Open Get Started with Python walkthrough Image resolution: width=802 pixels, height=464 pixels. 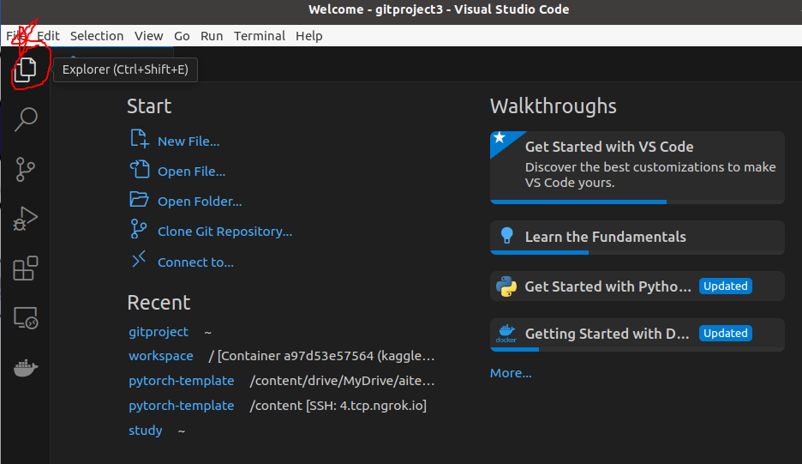pyautogui.click(x=637, y=286)
